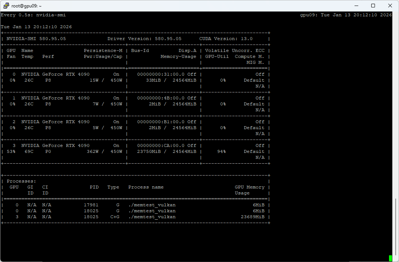Image resolution: width=399 pixels, height=262 pixels.
Task: Click the green terminal cursor block
Action: click(x=390, y=258)
